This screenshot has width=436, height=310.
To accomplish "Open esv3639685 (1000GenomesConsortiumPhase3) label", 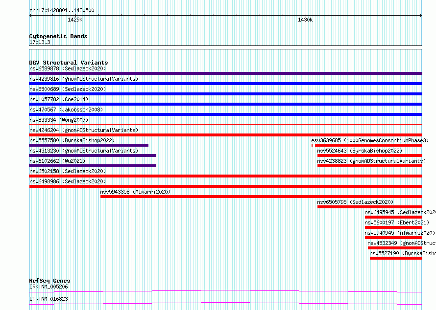I will [x=370, y=140].
